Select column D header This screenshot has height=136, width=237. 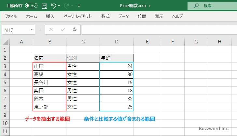(117, 41)
